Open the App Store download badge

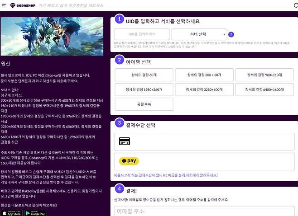pos(12,213)
